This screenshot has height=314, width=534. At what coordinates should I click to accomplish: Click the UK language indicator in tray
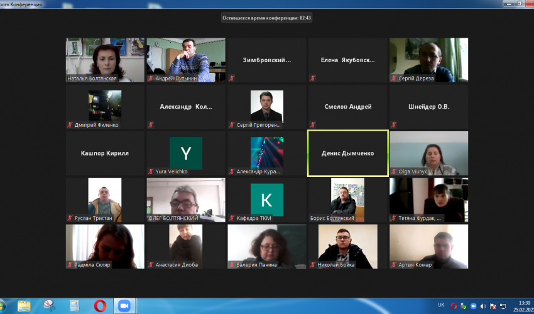coord(441,305)
